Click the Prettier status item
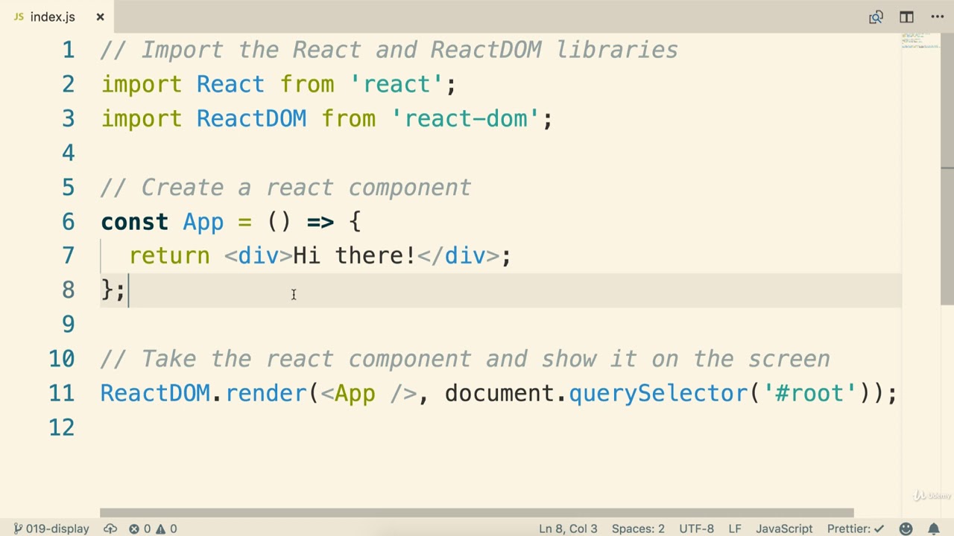954x536 pixels. (x=856, y=529)
